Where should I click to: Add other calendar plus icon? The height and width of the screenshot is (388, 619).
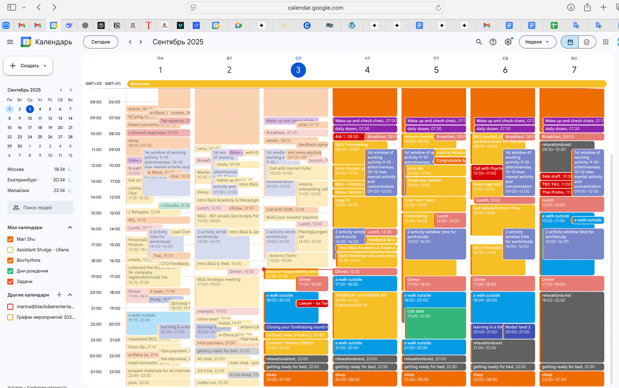[x=59, y=295]
